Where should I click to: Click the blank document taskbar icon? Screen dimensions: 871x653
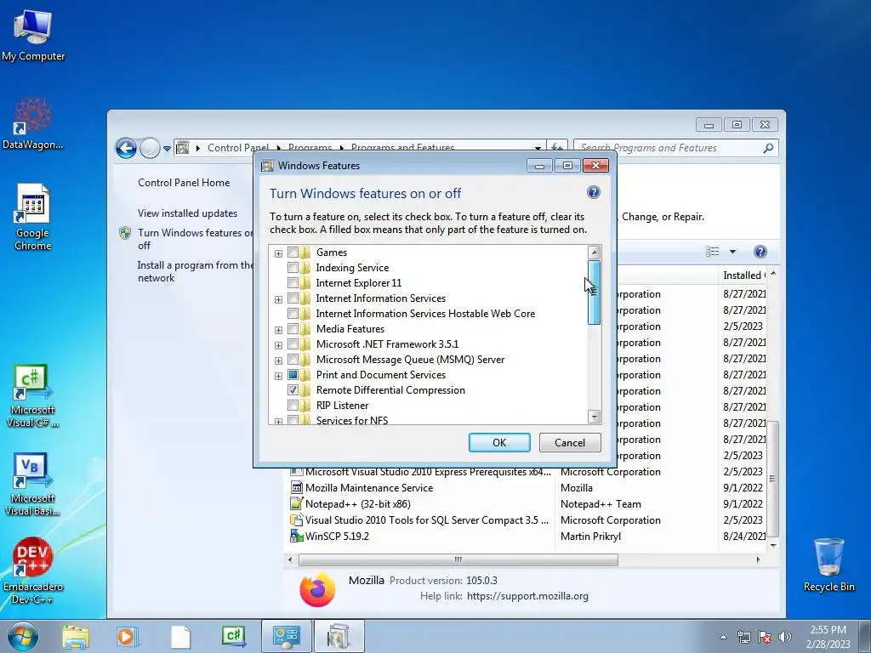tap(180, 637)
